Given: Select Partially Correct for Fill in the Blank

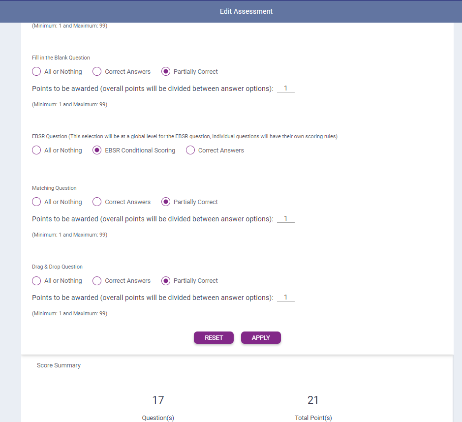Looking at the screenshot, I should [x=166, y=72].
